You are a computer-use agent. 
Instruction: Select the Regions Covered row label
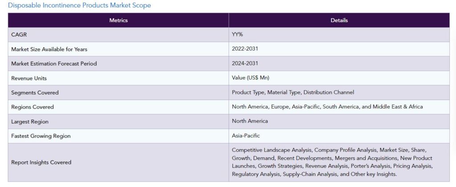pos(32,107)
